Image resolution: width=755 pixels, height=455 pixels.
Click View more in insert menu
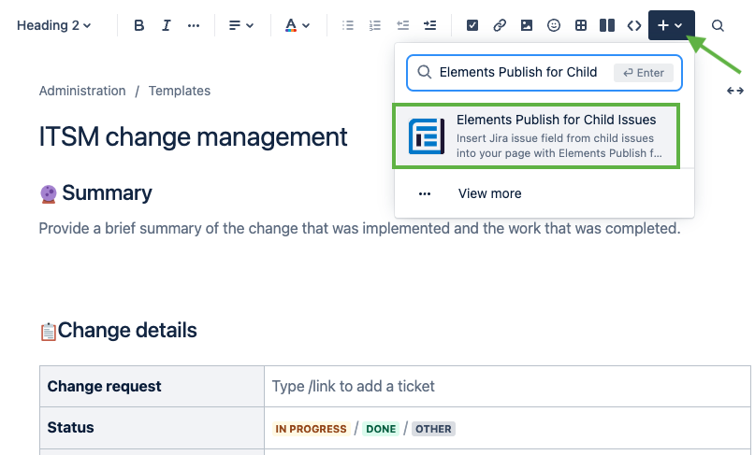[x=489, y=193]
